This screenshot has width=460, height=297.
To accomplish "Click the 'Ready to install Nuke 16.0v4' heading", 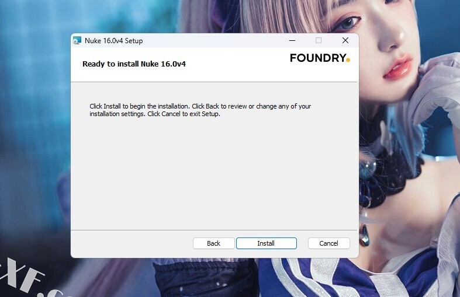I will pyautogui.click(x=134, y=64).
